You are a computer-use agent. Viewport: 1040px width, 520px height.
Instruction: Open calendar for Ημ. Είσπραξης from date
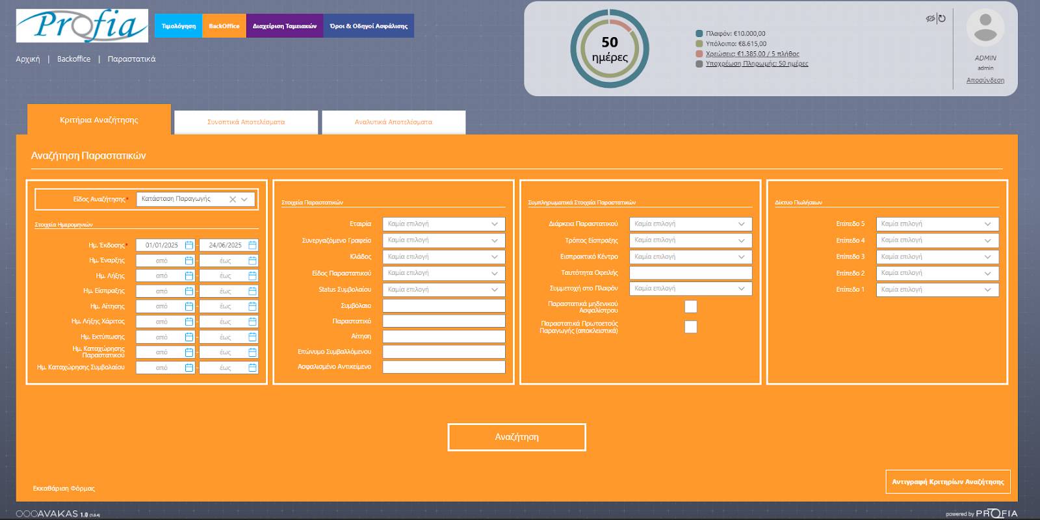tap(189, 291)
